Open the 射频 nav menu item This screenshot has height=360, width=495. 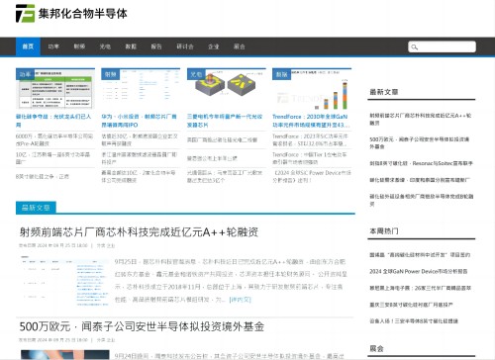point(79,46)
